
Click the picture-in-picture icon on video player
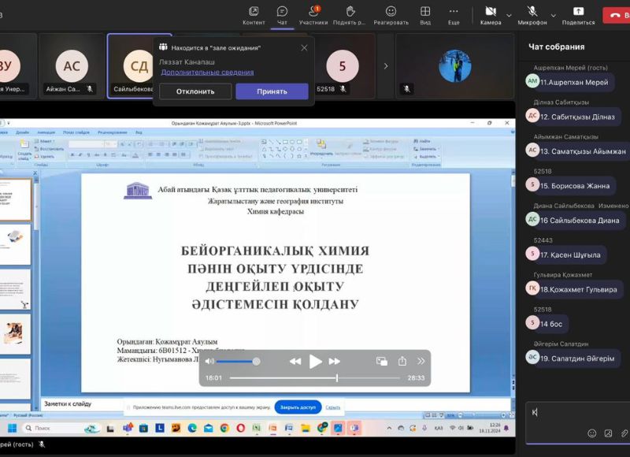pyautogui.click(x=382, y=361)
